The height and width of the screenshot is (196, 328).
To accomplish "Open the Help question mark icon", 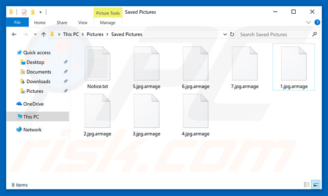I will point(317,22).
